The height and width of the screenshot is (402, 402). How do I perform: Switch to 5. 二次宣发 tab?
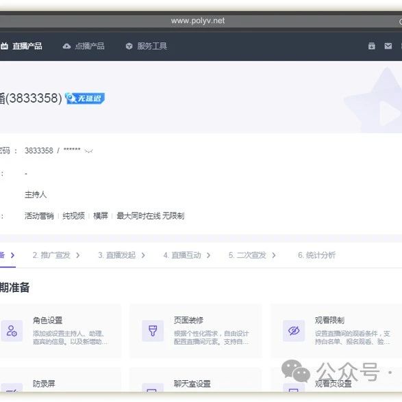point(247,255)
